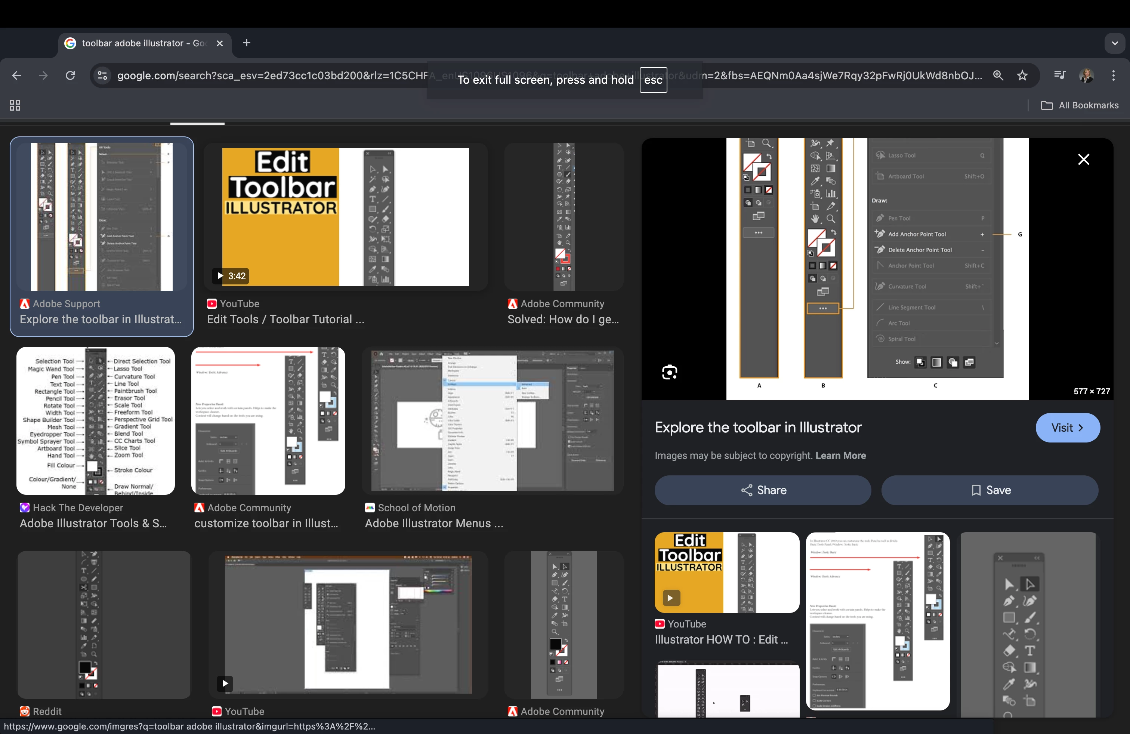
Task: Open a new browser tab
Action: [x=246, y=43]
